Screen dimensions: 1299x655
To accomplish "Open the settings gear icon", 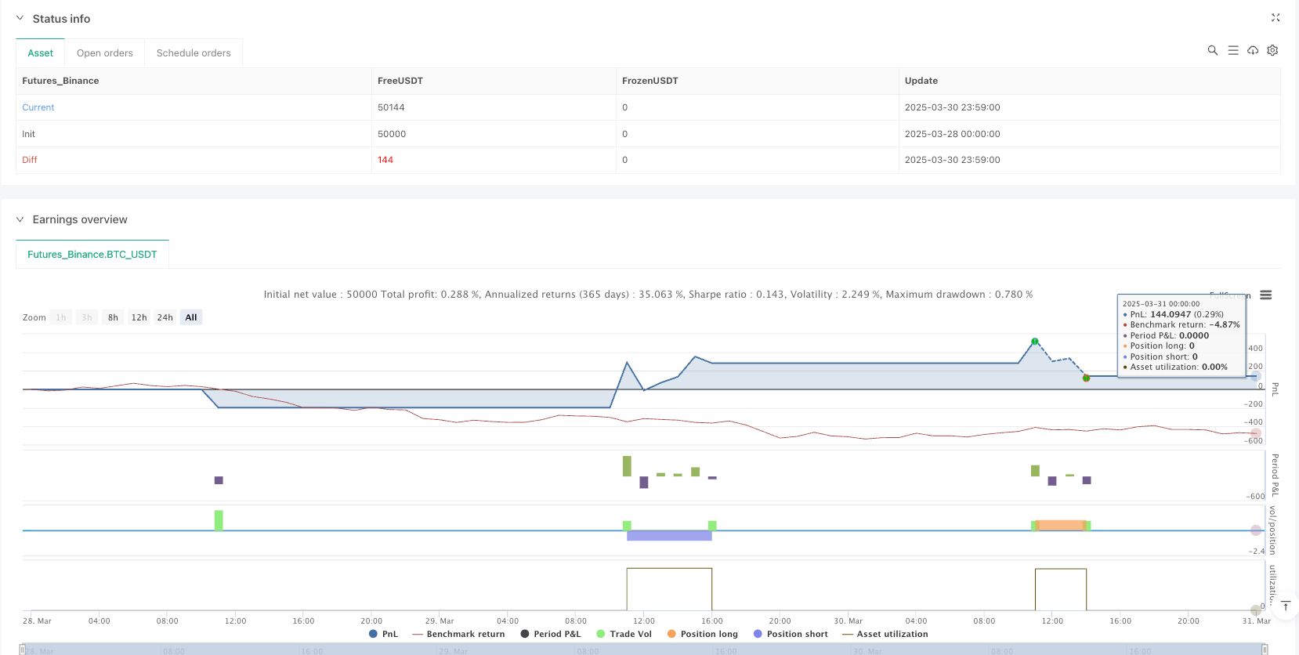I will (x=1272, y=50).
